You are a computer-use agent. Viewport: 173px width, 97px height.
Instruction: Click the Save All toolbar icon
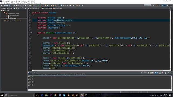(x=7, y=5)
